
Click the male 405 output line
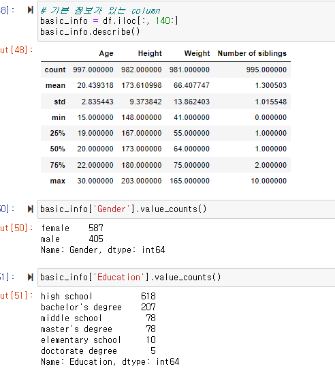[72, 239]
